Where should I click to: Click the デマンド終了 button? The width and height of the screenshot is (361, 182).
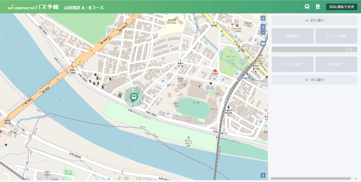pyautogui.click(x=293, y=64)
